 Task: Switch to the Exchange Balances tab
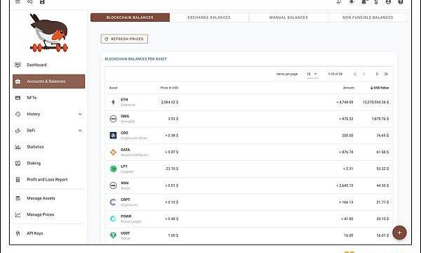(x=209, y=18)
